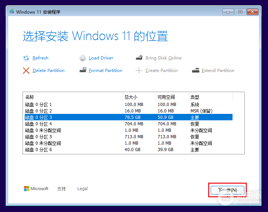Image resolution: width=268 pixels, height=212 pixels.
Task: Open the Load Driver link
Action: click(x=101, y=58)
